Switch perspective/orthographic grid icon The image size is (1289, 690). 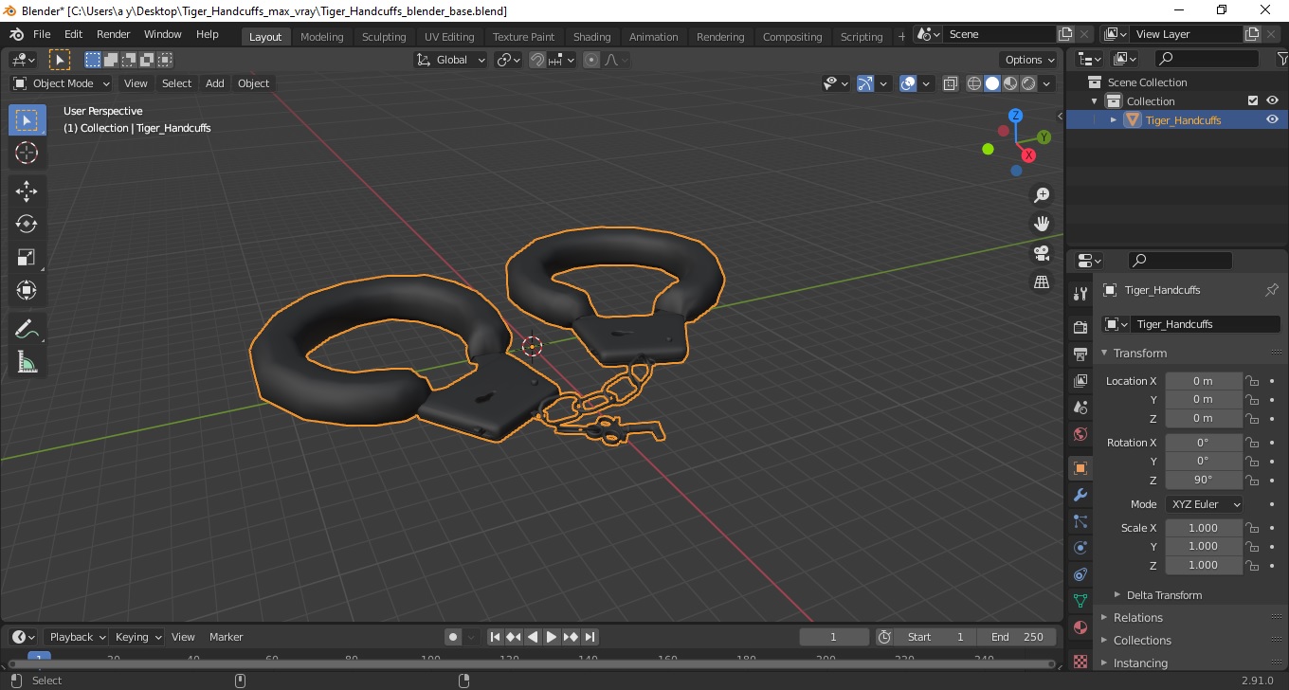pyautogui.click(x=1042, y=282)
